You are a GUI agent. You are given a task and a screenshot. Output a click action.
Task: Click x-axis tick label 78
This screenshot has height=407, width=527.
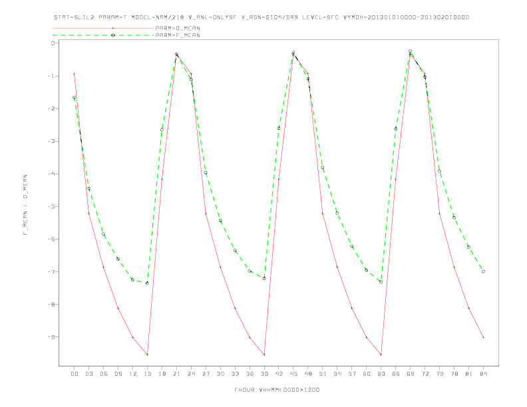click(454, 374)
